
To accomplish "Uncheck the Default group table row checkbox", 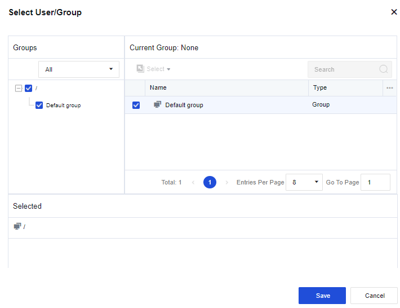I will click(x=136, y=105).
